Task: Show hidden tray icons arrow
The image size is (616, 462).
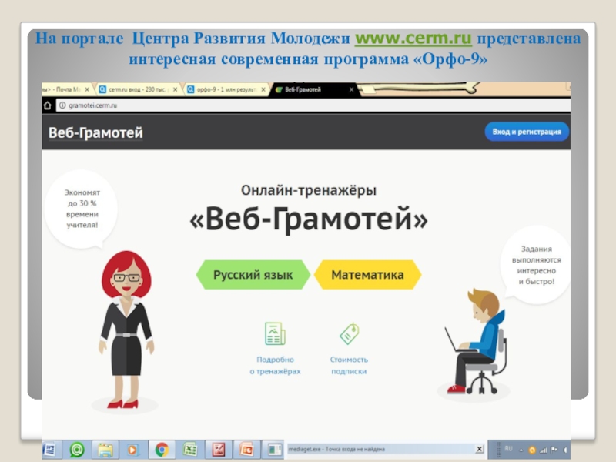Action: [521, 450]
